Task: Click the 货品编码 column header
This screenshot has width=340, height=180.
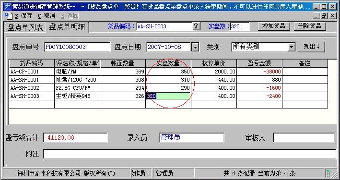Action: coord(32,63)
